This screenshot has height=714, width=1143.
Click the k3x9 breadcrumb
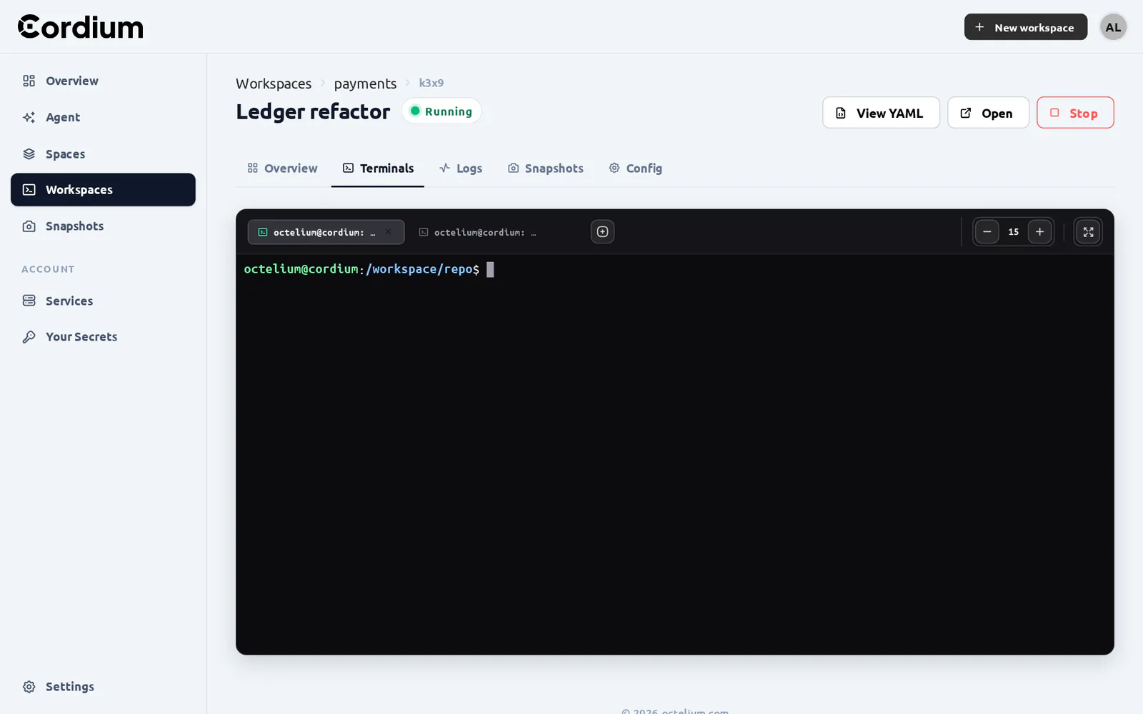coord(431,83)
